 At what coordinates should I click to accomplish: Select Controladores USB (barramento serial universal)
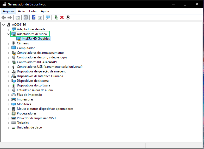[x=49, y=67]
